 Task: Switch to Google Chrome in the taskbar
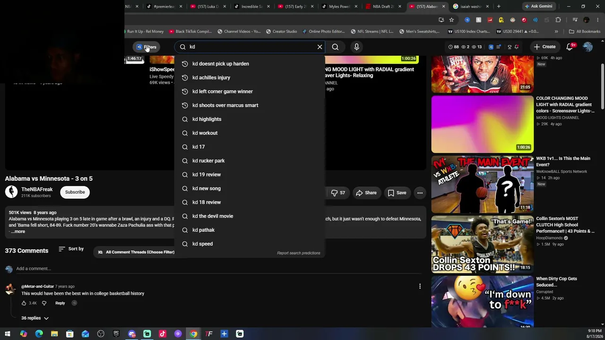[x=193, y=334]
